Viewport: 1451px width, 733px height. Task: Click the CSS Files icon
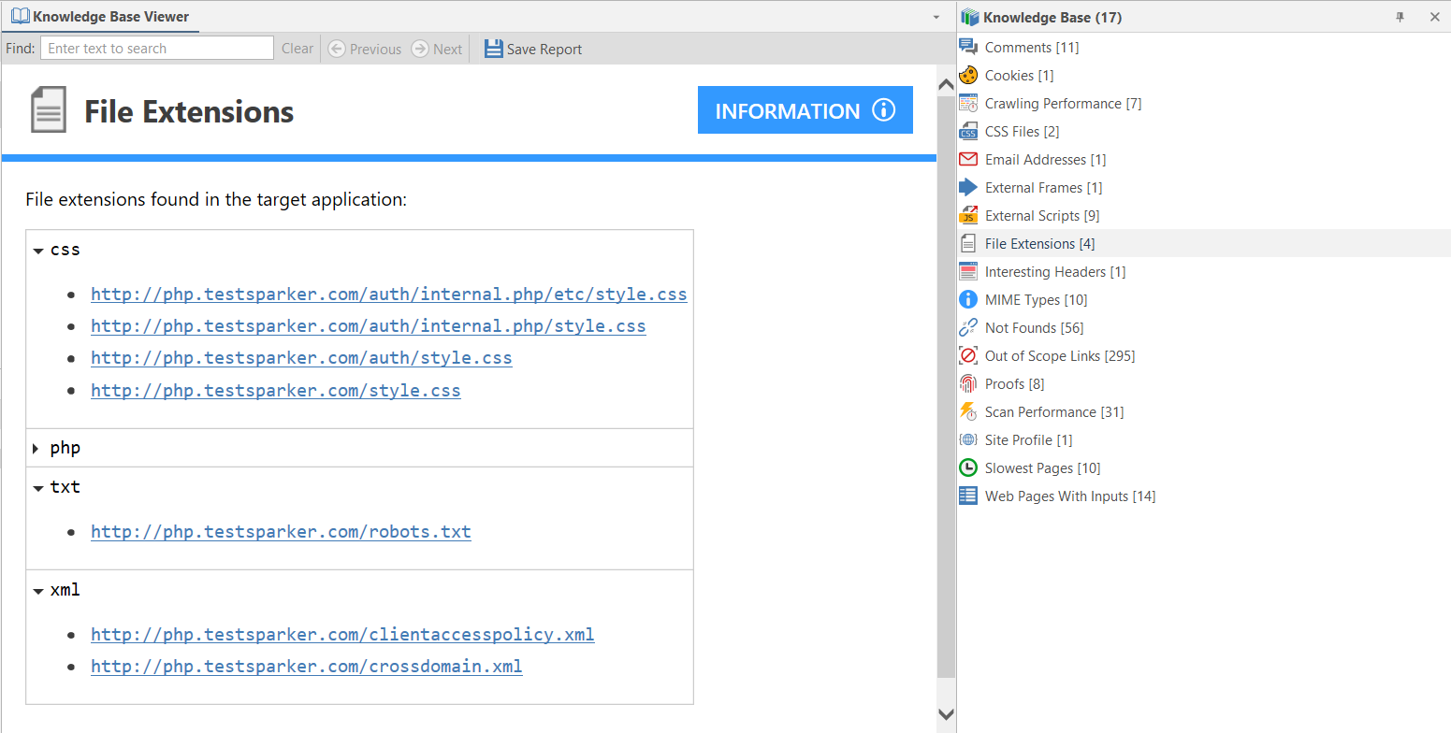click(x=968, y=130)
